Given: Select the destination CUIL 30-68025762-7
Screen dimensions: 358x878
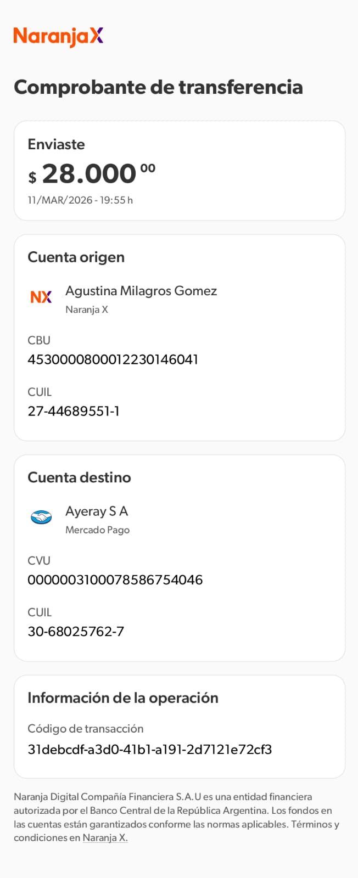Looking at the screenshot, I should point(76,631).
